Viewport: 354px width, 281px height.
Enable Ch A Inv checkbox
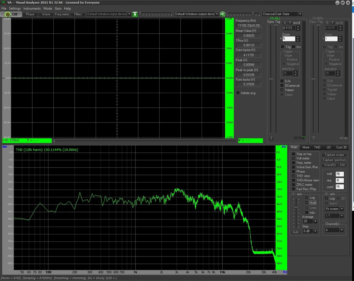(293, 47)
